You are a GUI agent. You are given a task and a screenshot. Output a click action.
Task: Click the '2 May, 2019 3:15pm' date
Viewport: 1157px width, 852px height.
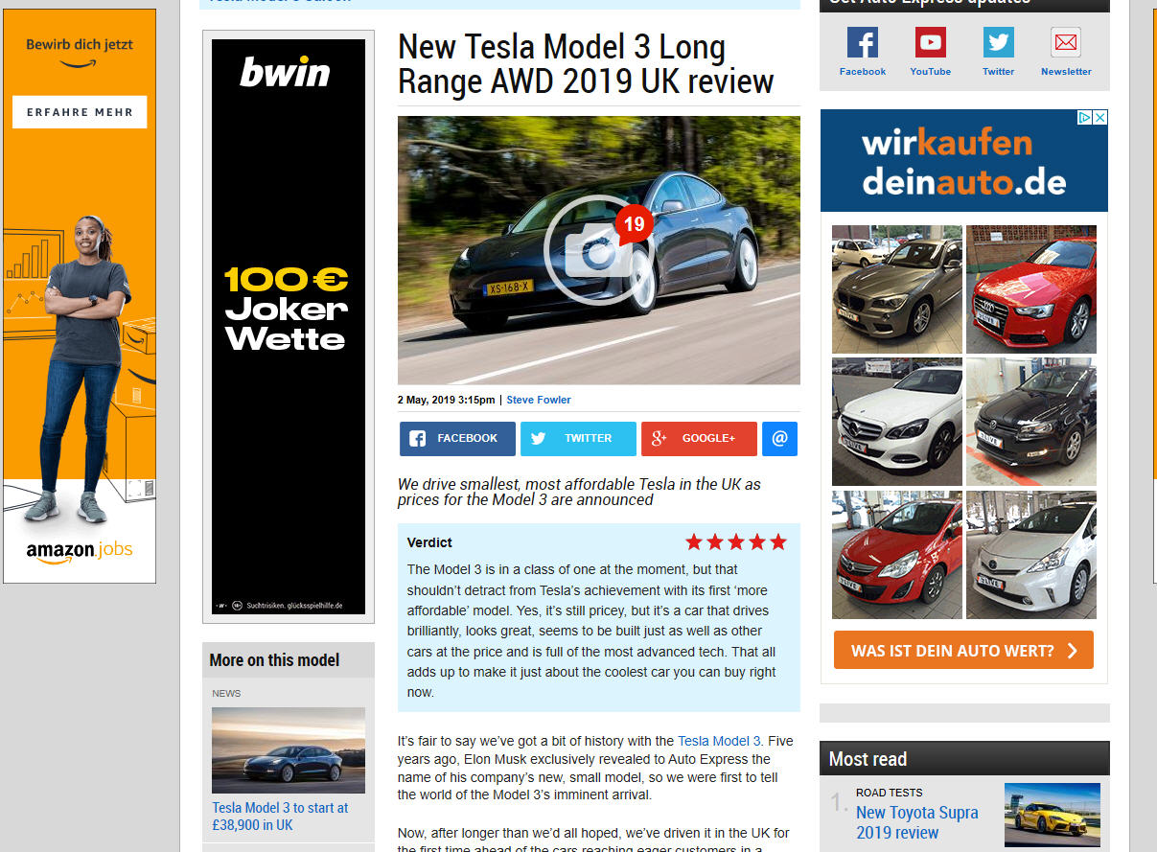coord(446,400)
